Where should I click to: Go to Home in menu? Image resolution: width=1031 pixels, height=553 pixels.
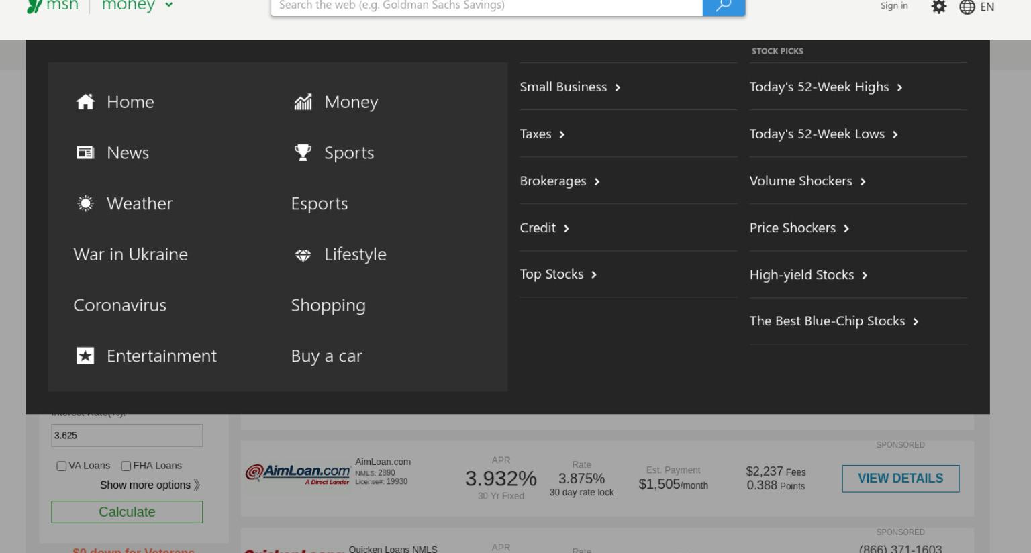click(x=130, y=102)
